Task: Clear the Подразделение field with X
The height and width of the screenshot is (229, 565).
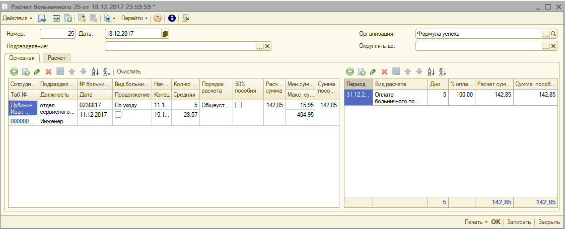Action: coord(267,46)
